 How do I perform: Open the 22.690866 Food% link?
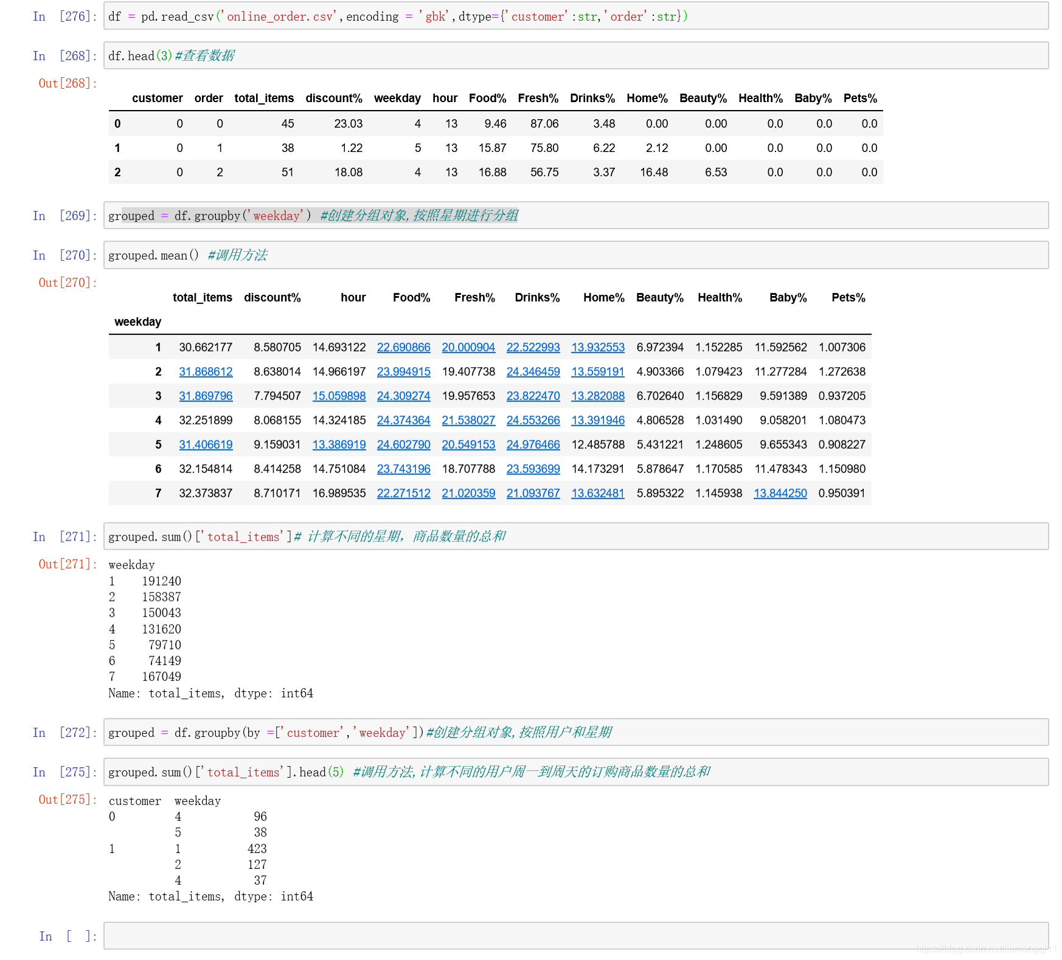coord(403,347)
